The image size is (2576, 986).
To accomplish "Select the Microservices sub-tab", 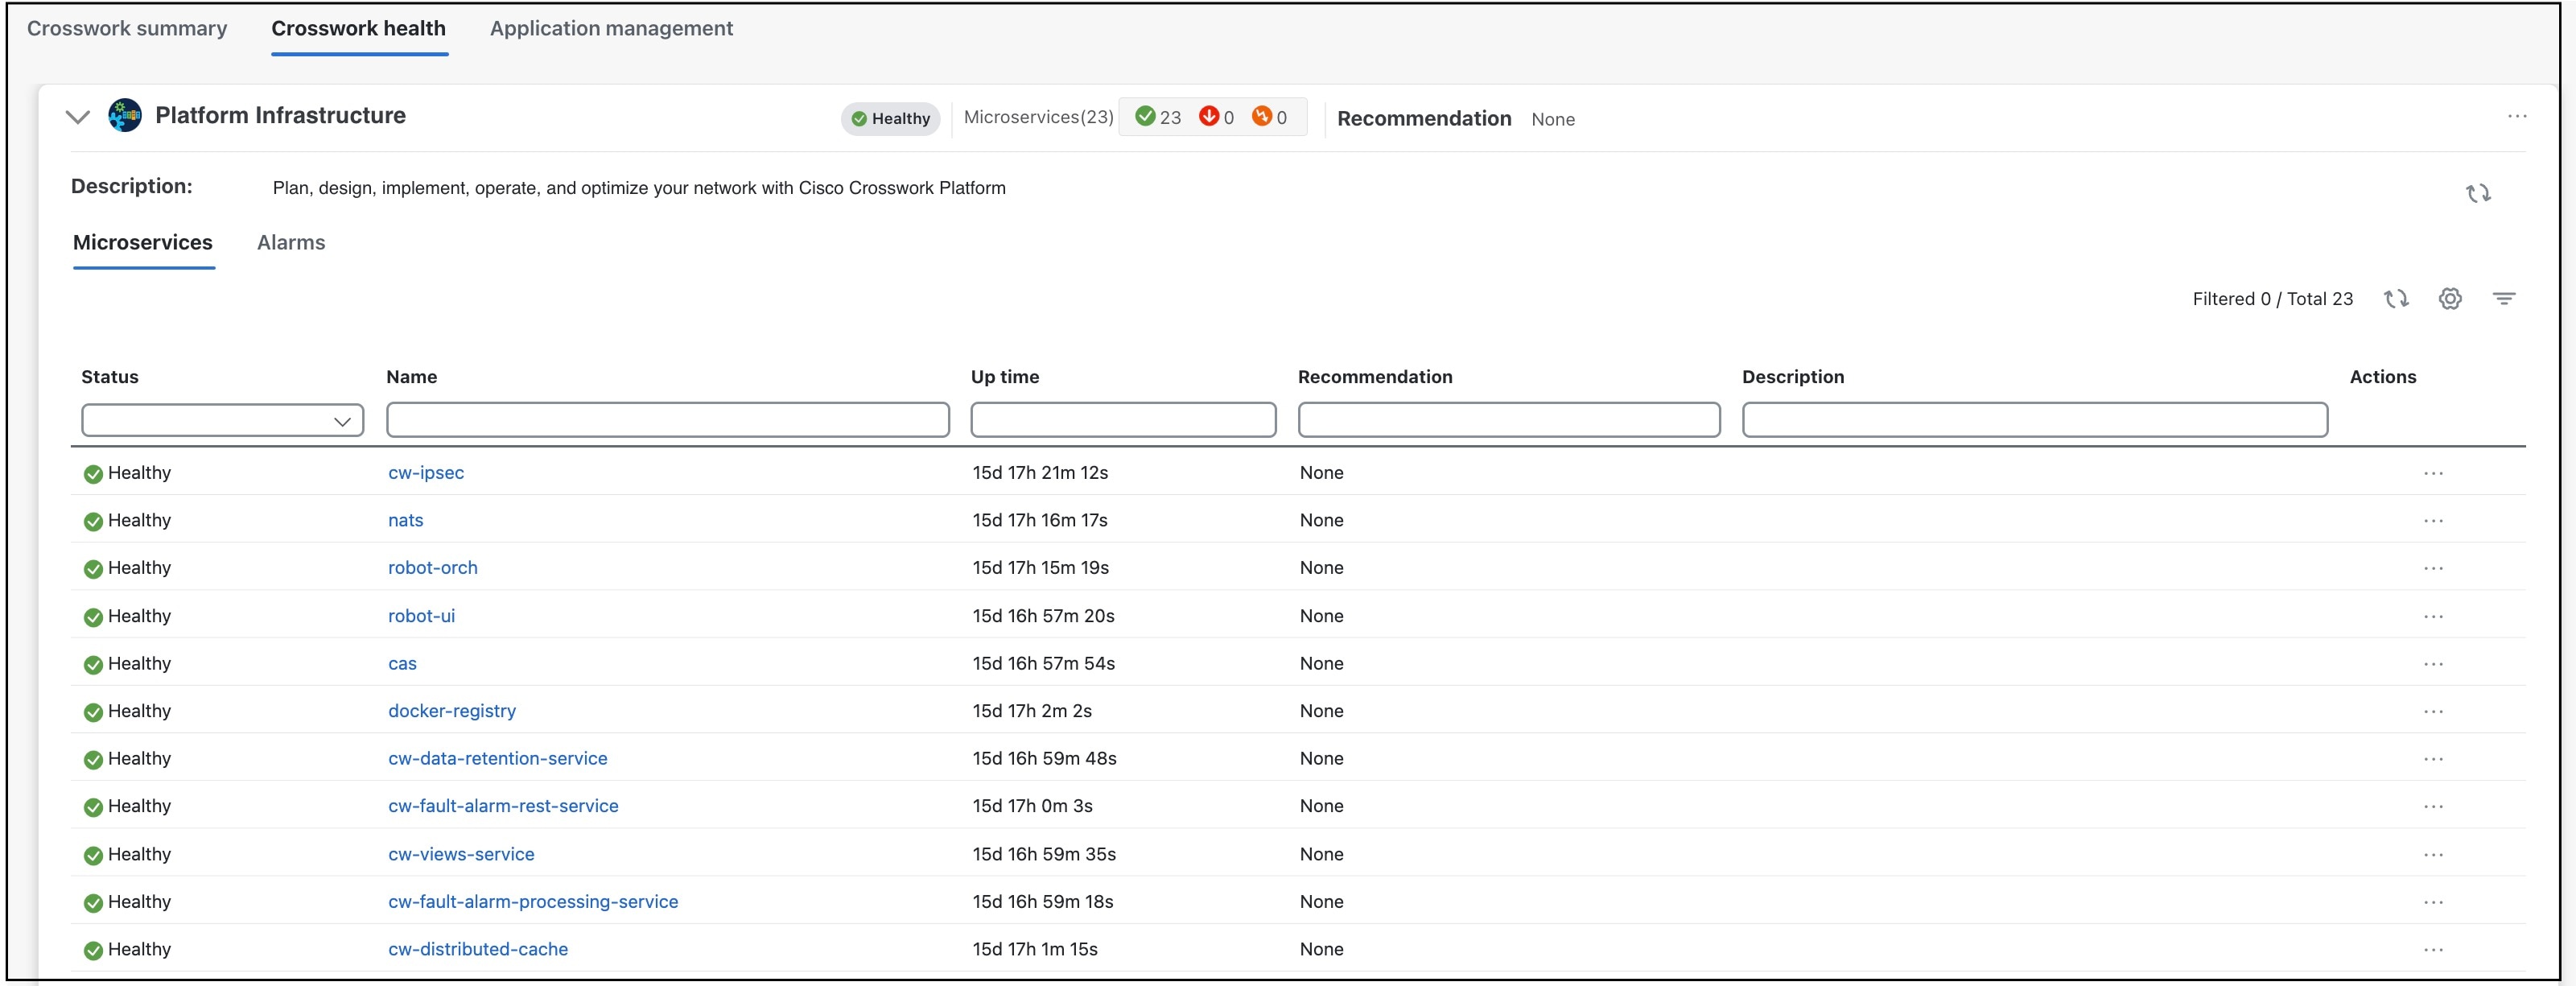I will pyautogui.click(x=143, y=243).
